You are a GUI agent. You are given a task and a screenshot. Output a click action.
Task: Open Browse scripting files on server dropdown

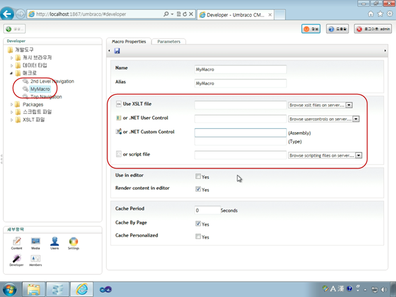pyautogui.click(x=326, y=155)
